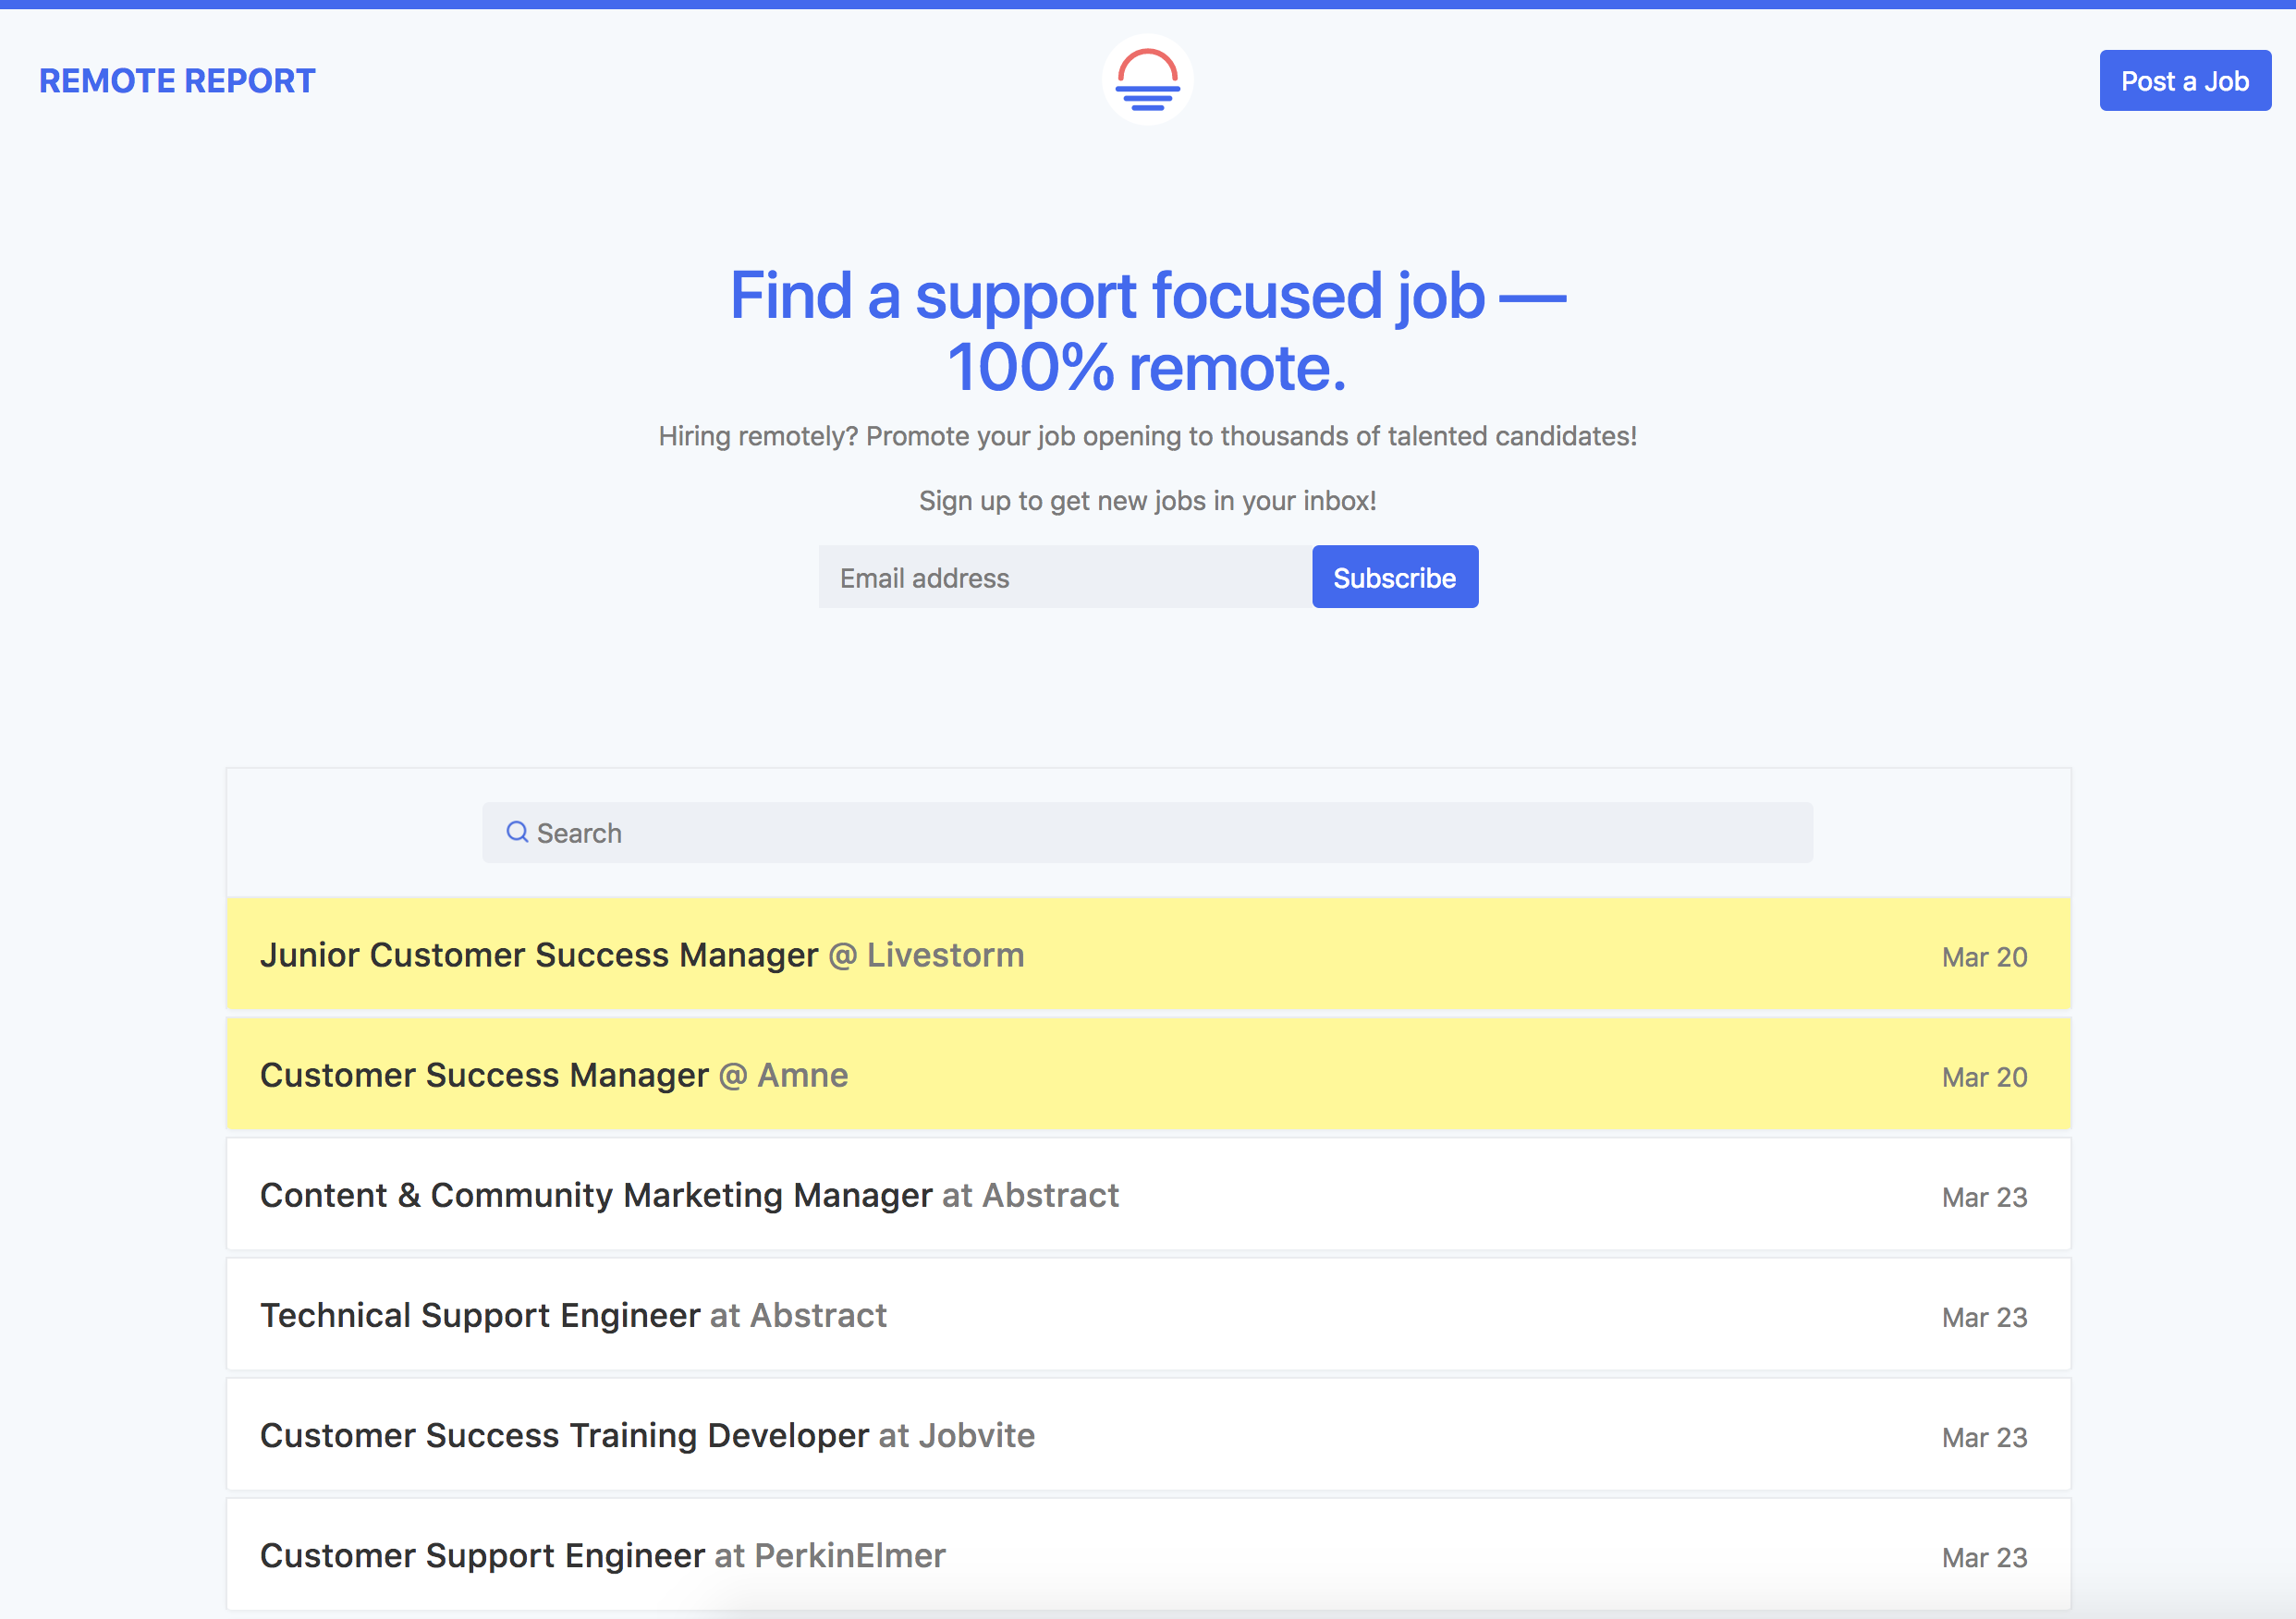Open Technical Support Engineer at Abstract listing

point(1148,1314)
